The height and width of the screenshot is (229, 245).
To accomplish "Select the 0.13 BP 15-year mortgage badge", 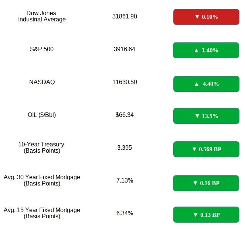I will click(x=206, y=215).
